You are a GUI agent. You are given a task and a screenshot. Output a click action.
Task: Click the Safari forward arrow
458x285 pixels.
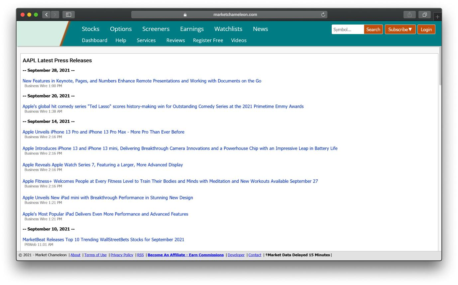[55, 15]
